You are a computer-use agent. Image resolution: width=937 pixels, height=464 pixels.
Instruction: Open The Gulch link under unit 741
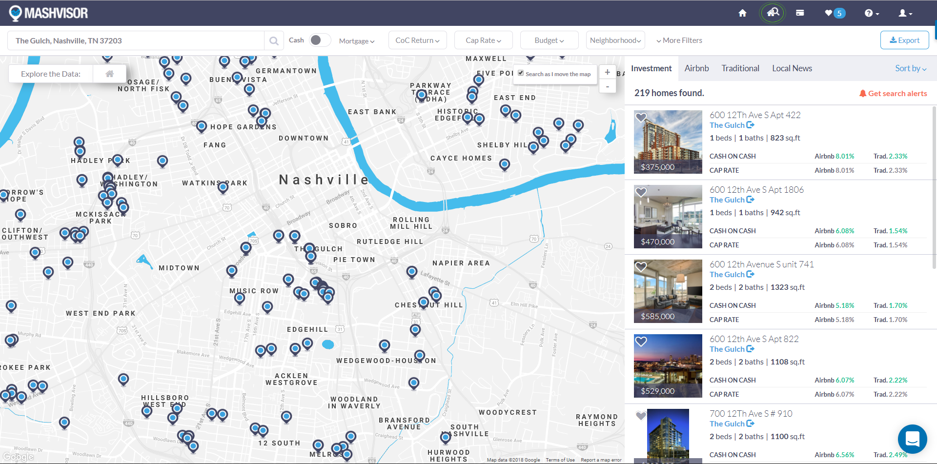coord(732,275)
